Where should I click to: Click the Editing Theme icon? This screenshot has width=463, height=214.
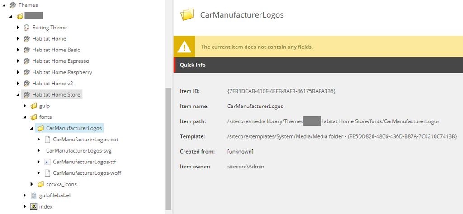pyautogui.click(x=26, y=28)
